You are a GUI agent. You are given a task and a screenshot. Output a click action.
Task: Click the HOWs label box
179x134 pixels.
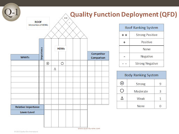click(x=61, y=49)
